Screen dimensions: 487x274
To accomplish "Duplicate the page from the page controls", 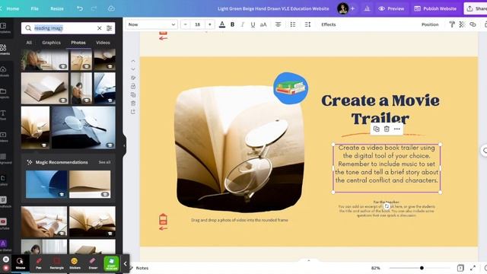I will 133,94.
